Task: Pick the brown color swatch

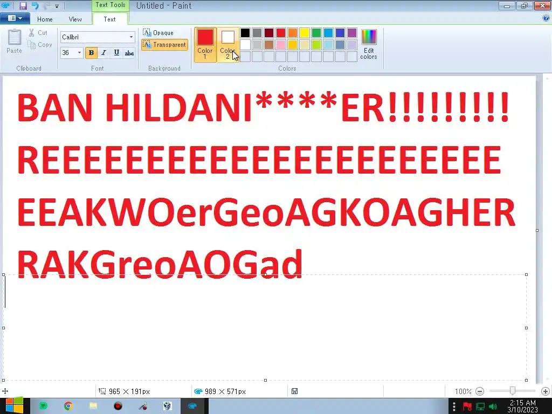Action: click(269, 45)
